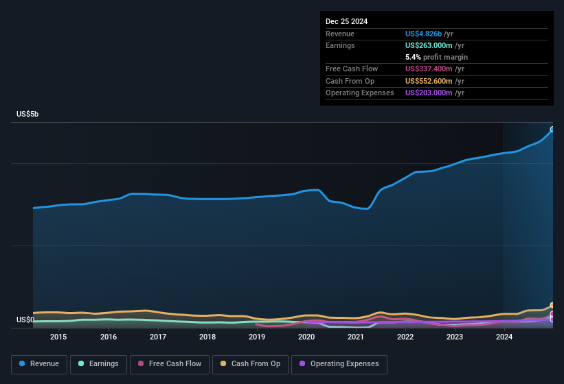The image size is (564, 384).
Task: Click the US$4.826b revenue value in tooltip
Action: coord(423,34)
